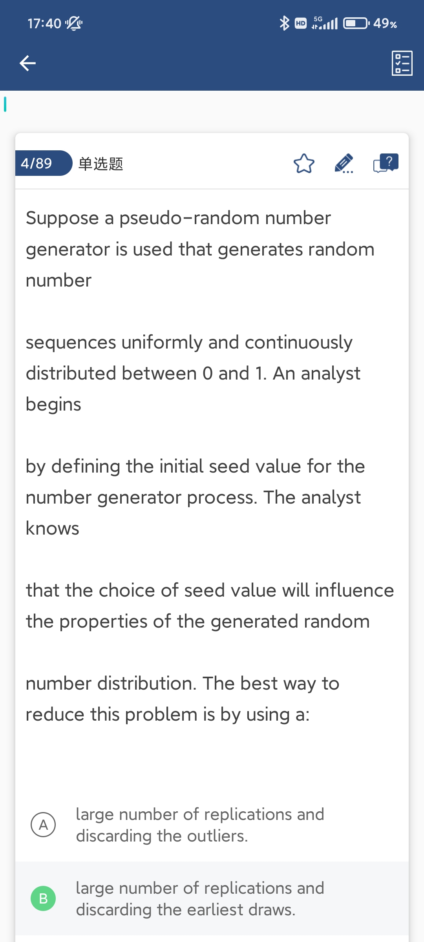
Task: Choose "discarding the earliest draws" answer text
Action: tap(200, 898)
